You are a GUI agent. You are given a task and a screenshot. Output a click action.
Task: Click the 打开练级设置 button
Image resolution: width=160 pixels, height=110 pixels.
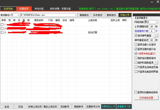point(146,98)
